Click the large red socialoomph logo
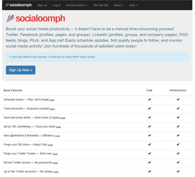 pyautogui.click(x=35, y=19)
